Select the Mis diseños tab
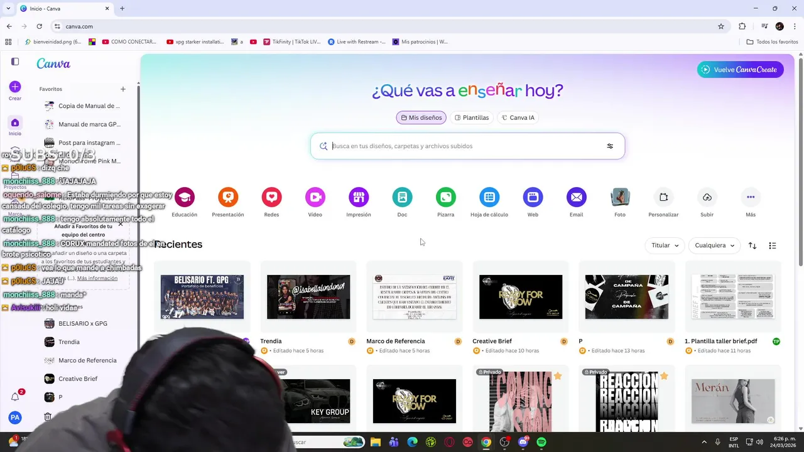 click(421, 117)
